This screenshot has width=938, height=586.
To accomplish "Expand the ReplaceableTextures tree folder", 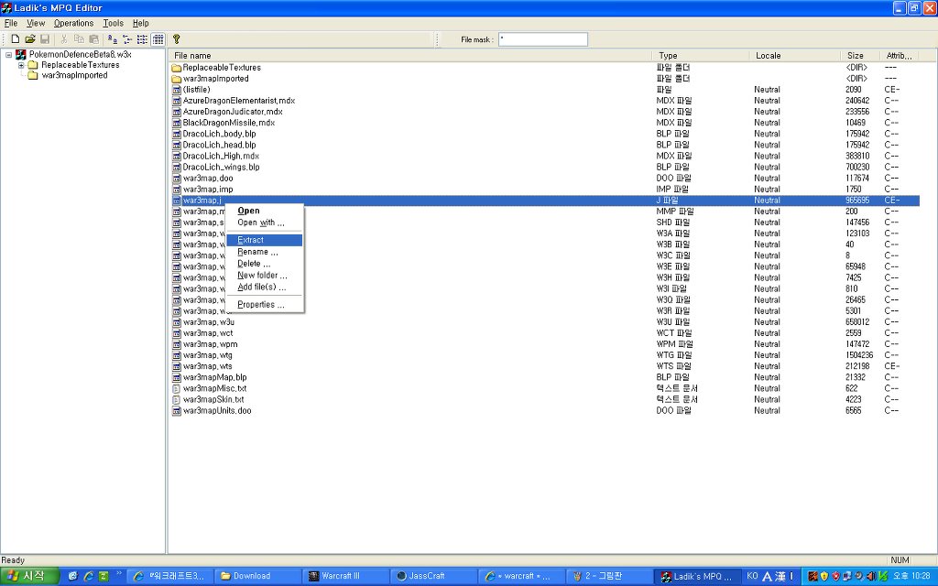I will click(21, 65).
